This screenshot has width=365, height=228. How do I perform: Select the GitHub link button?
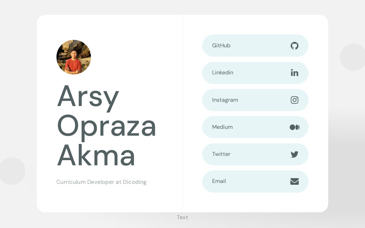click(255, 46)
